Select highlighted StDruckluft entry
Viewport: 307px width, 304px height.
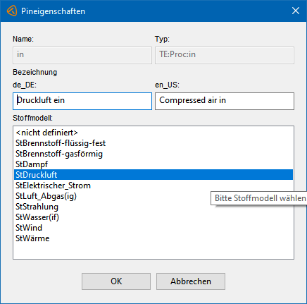click(x=153, y=175)
